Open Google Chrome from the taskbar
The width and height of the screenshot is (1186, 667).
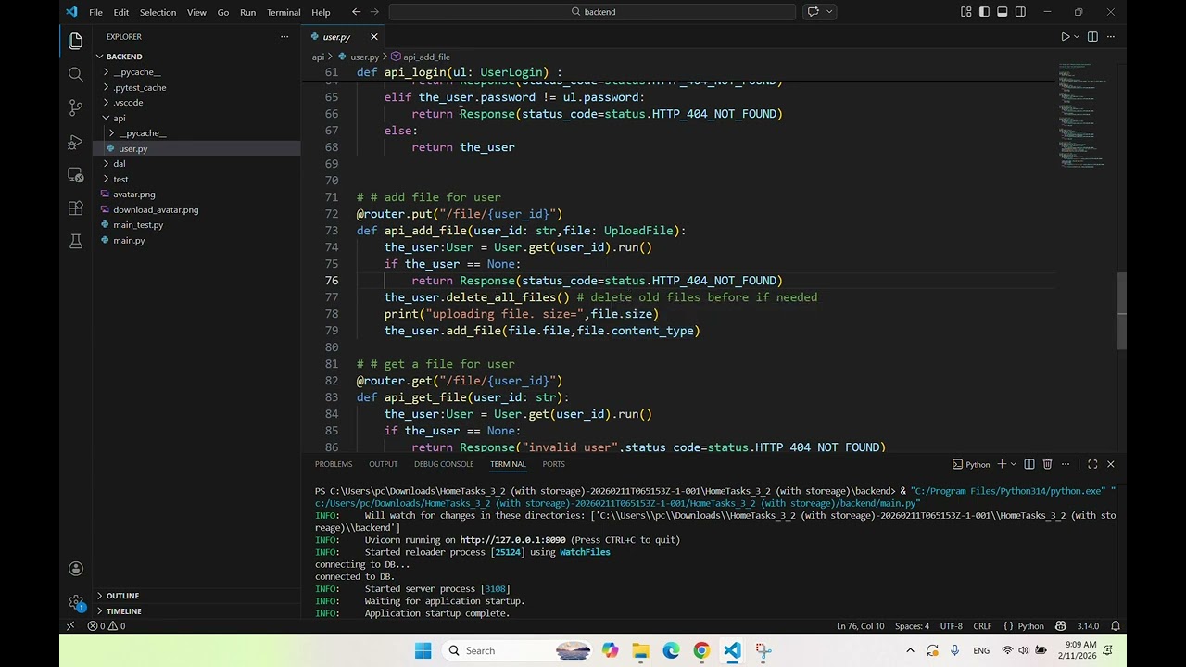pos(701,650)
